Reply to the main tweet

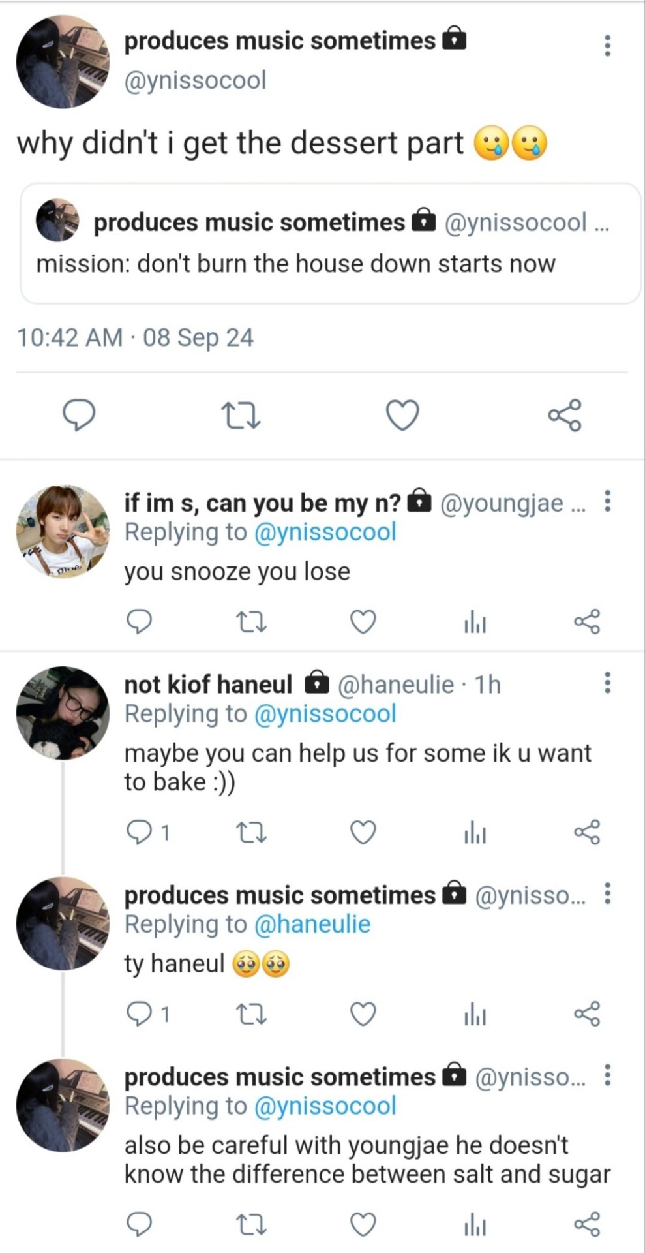coord(78,416)
